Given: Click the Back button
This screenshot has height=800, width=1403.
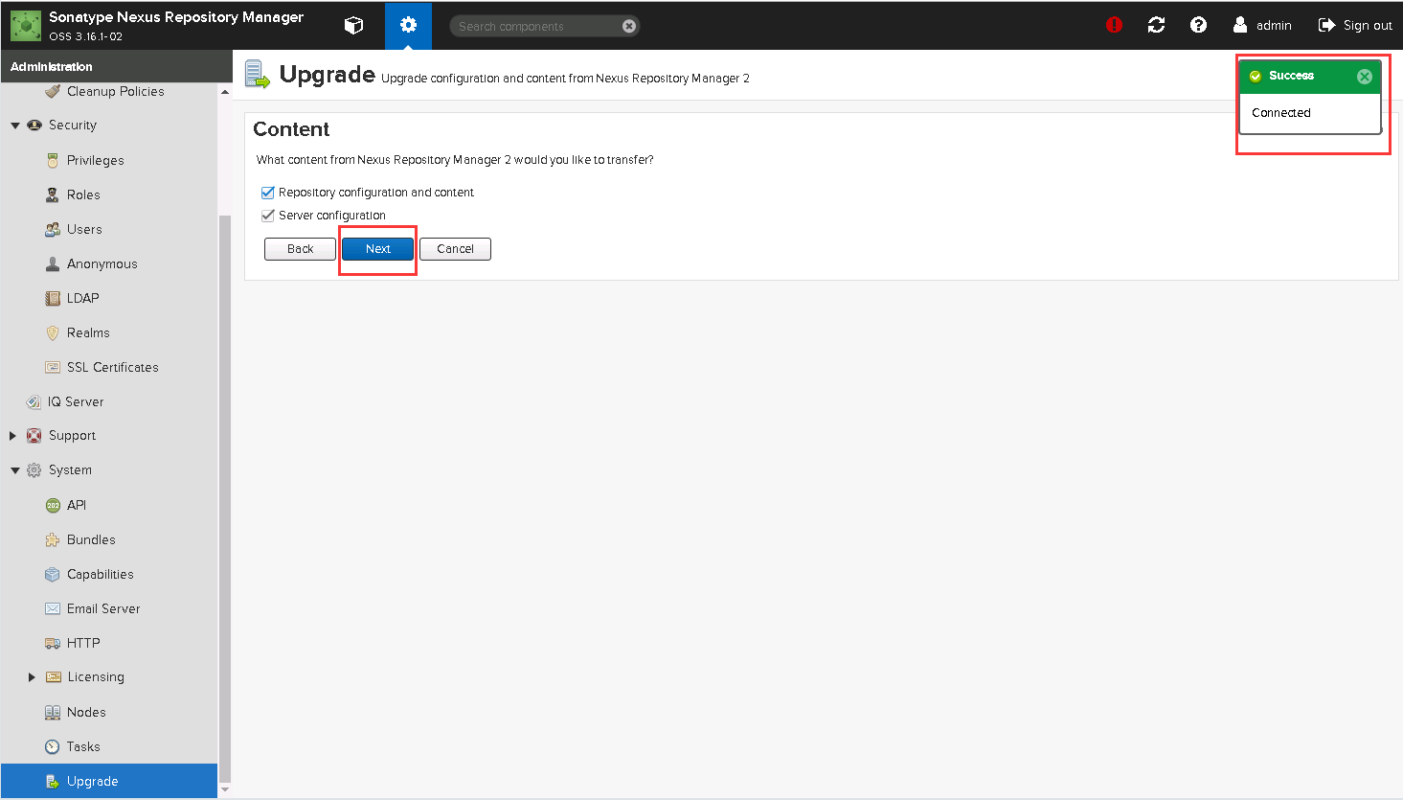Looking at the screenshot, I should [x=300, y=249].
